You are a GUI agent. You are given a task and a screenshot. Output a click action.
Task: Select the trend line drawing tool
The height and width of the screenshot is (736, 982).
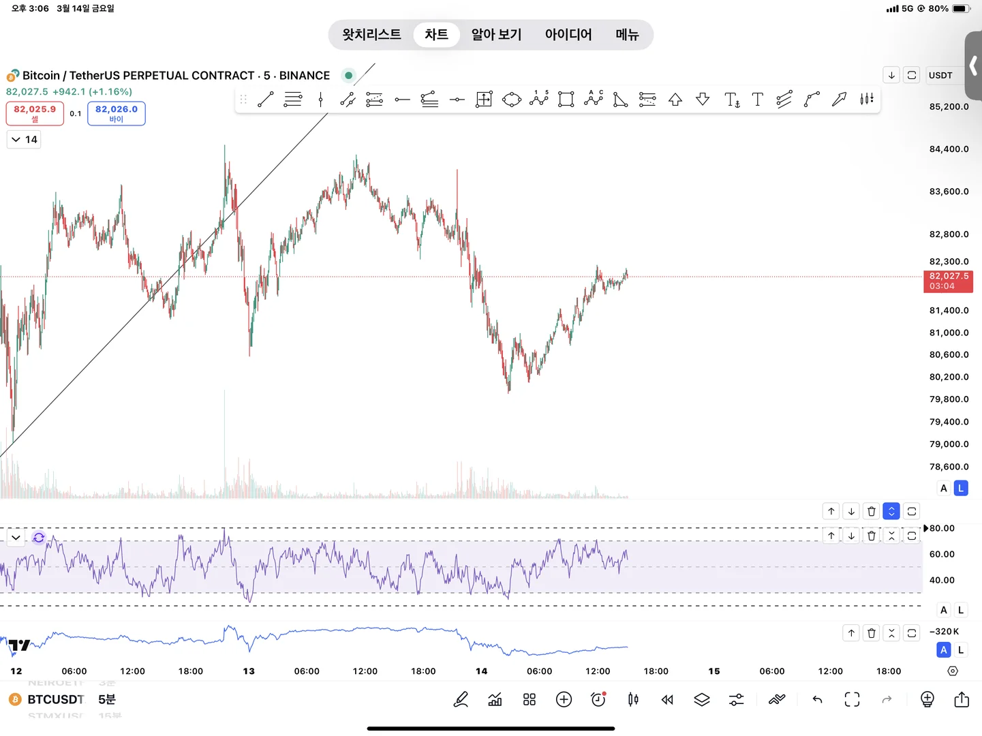click(266, 99)
